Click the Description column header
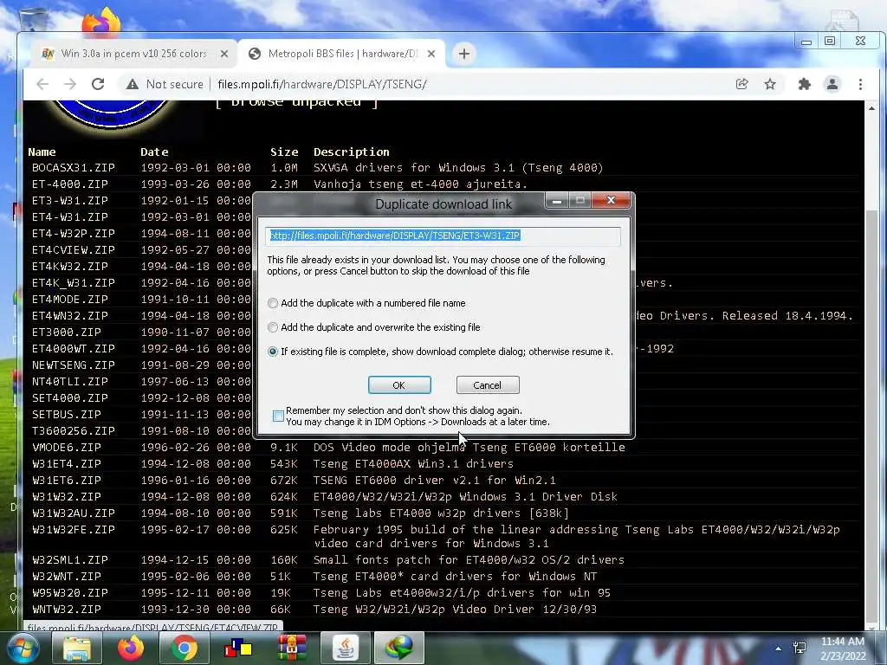Image resolution: width=887 pixels, height=665 pixels. coord(352,152)
